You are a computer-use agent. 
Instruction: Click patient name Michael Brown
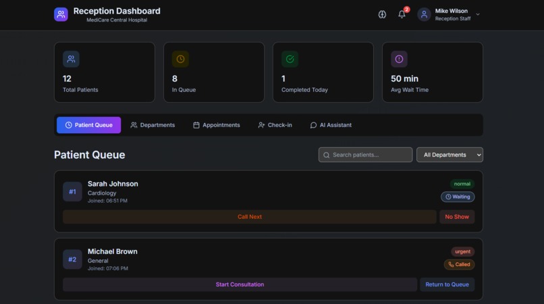pos(113,251)
